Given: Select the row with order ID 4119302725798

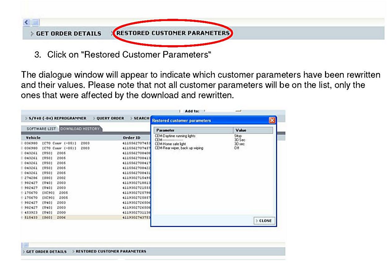Looking at the screenshot, I should (136, 193).
